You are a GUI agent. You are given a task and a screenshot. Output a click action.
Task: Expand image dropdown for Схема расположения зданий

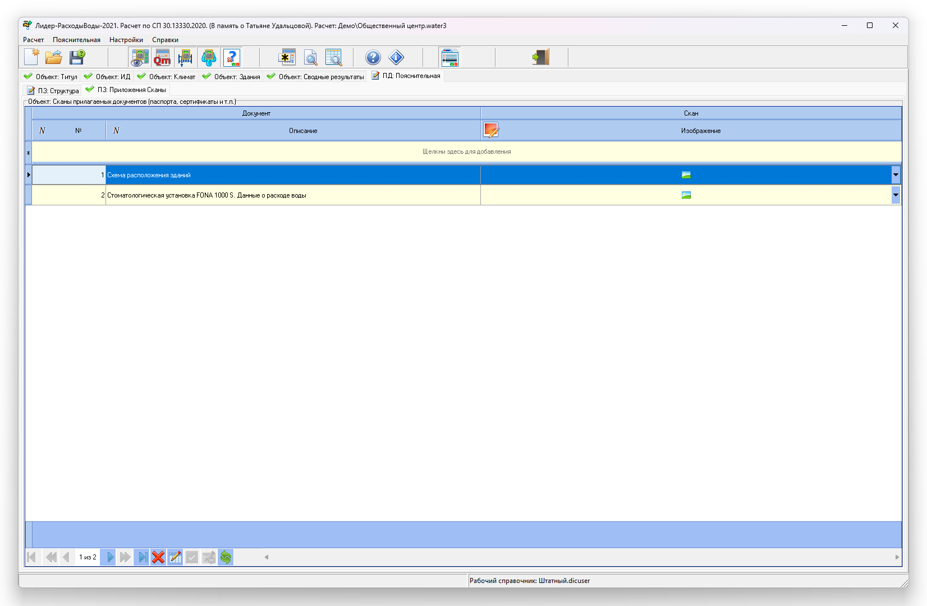pos(896,175)
